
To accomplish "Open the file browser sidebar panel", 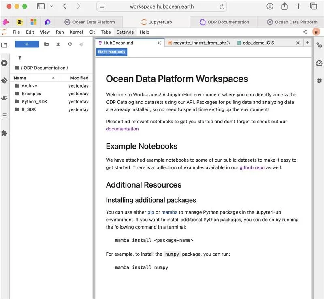I will (4, 45).
